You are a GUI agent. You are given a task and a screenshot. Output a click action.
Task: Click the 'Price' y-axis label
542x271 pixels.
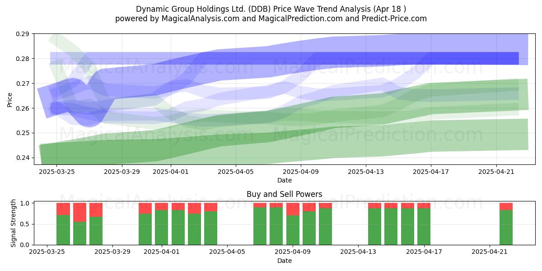pos(10,98)
